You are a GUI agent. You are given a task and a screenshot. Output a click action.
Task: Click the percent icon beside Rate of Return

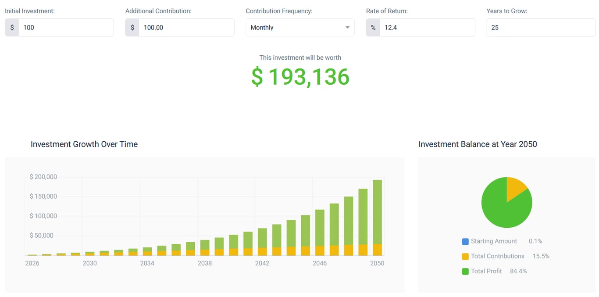(x=372, y=27)
